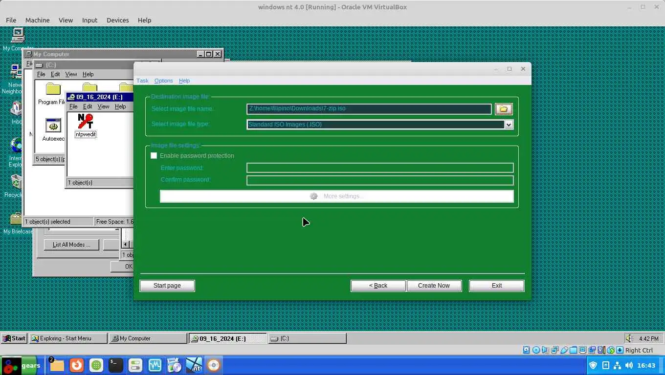Open Edit menu in C: window
The height and width of the screenshot is (375, 665).
point(55,74)
